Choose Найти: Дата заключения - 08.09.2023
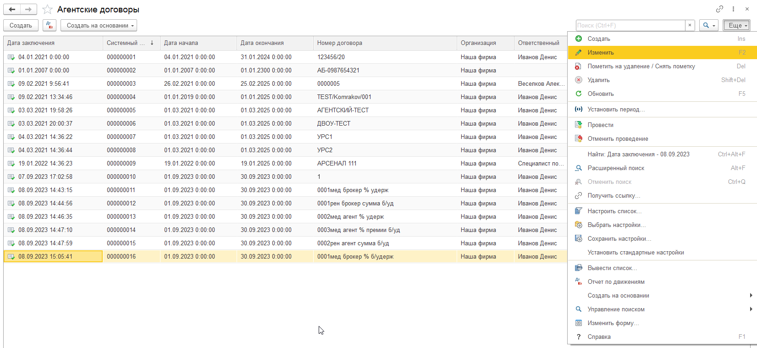 [x=662, y=154]
